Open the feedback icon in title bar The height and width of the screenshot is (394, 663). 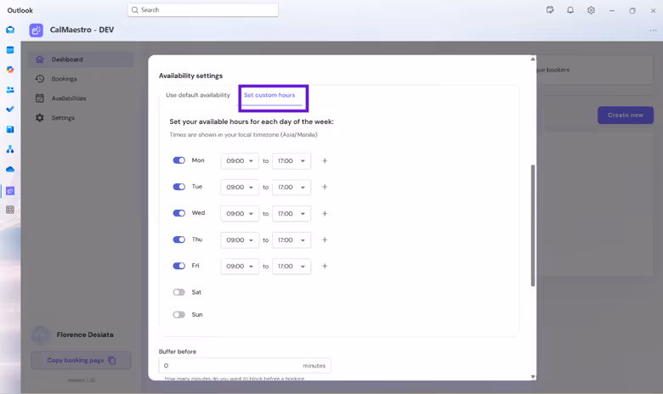[550, 10]
